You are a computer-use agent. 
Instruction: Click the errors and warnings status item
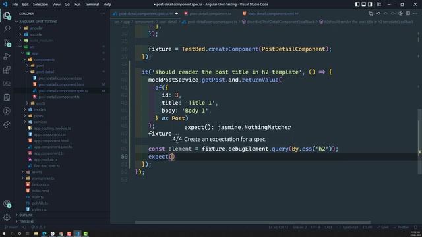coord(38,228)
